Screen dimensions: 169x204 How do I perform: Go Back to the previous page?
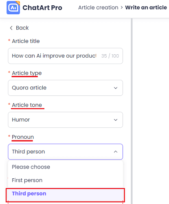[22, 28]
